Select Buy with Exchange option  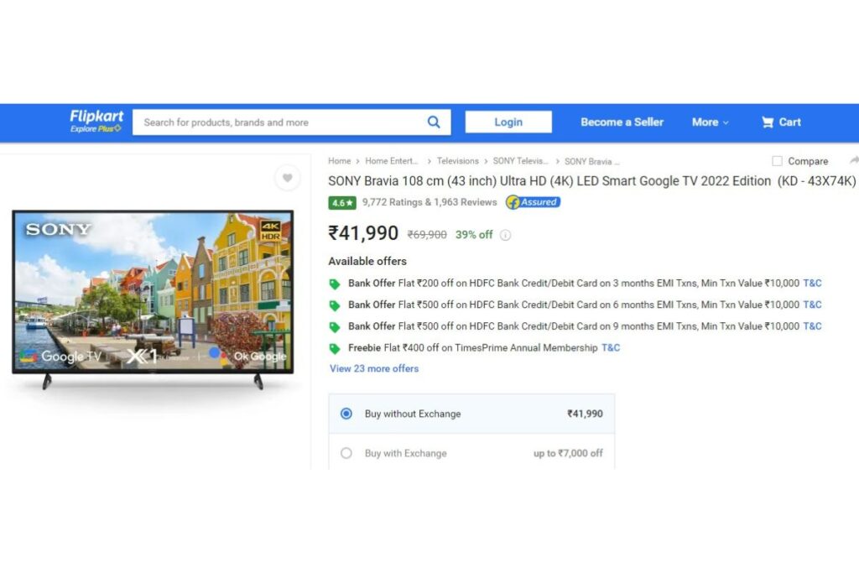(x=471, y=453)
